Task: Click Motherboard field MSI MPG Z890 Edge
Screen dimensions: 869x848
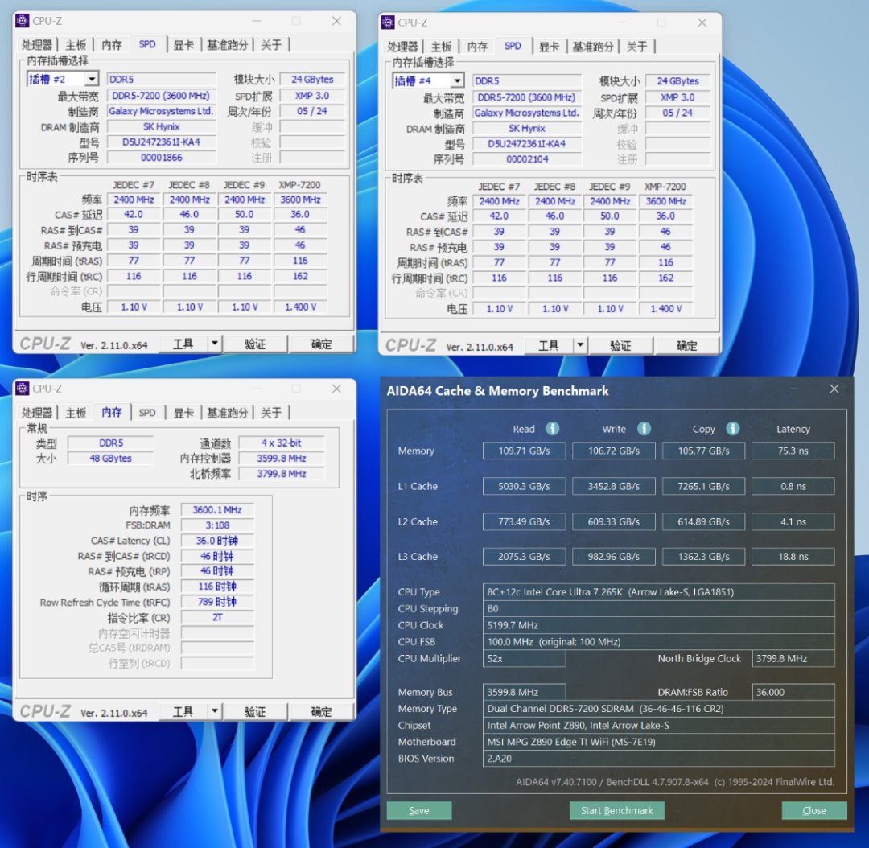Action: pos(658,742)
